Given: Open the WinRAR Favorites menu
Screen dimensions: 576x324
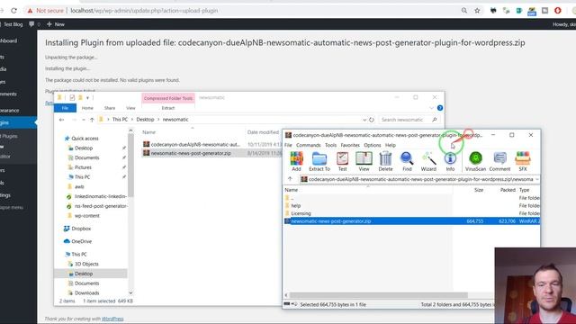Looking at the screenshot, I should pyautogui.click(x=350, y=145).
